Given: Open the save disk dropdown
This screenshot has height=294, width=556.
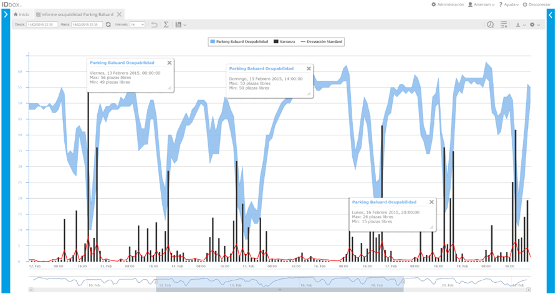Looking at the screenshot, I should click(180, 25).
